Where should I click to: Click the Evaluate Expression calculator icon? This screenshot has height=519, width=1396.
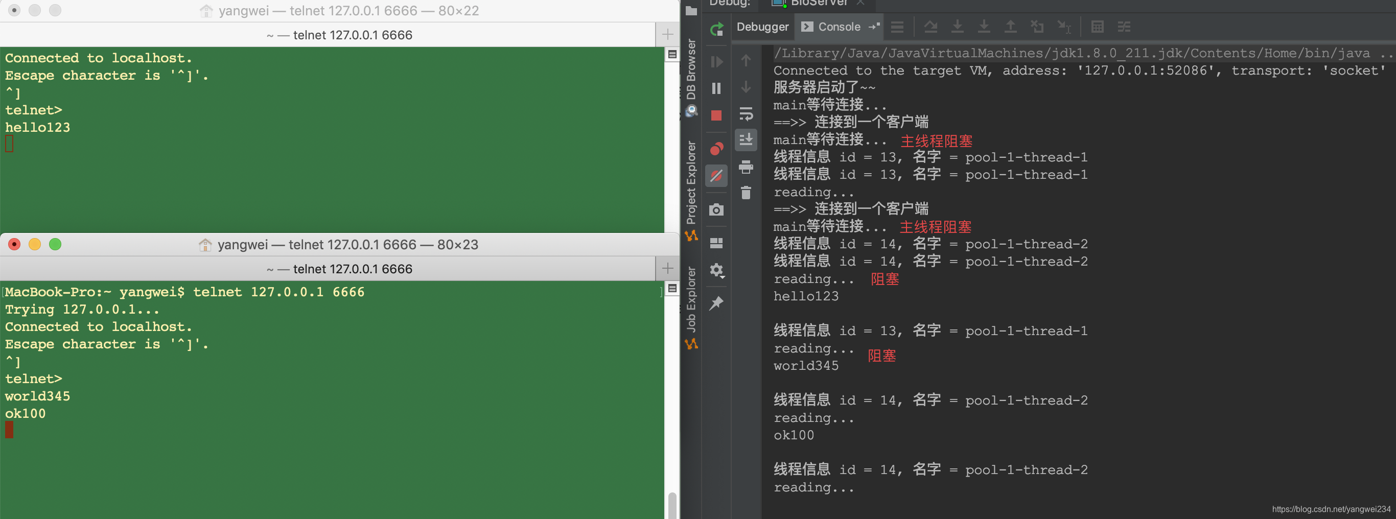click(1098, 27)
